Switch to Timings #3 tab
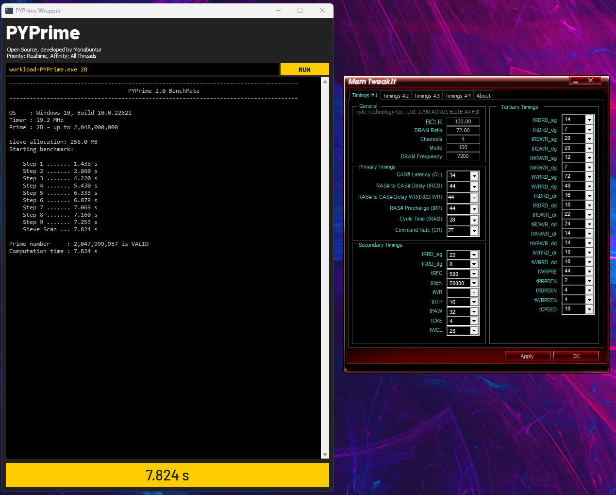The width and height of the screenshot is (616, 495). pyautogui.click(x=427, y=96)
